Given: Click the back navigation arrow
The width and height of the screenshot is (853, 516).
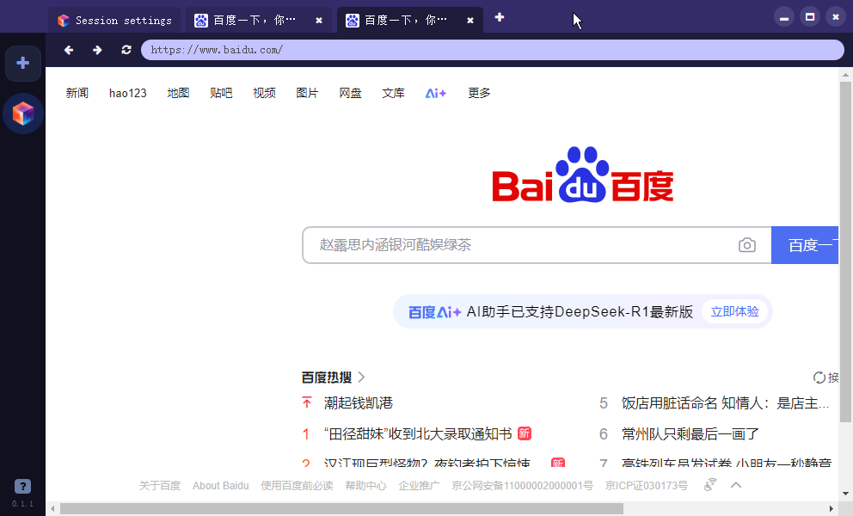Looking at the screenshot, I should click(x=69, y=50).
